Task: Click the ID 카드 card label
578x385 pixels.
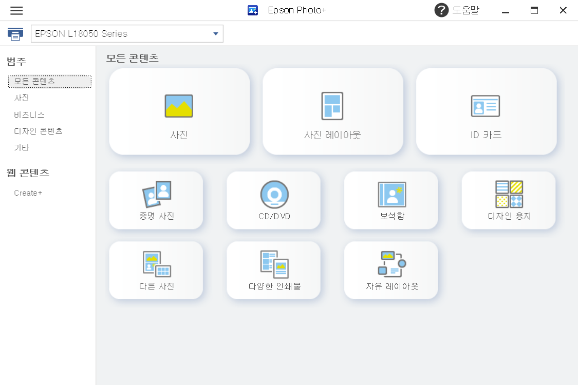Action: click(486, 135)
